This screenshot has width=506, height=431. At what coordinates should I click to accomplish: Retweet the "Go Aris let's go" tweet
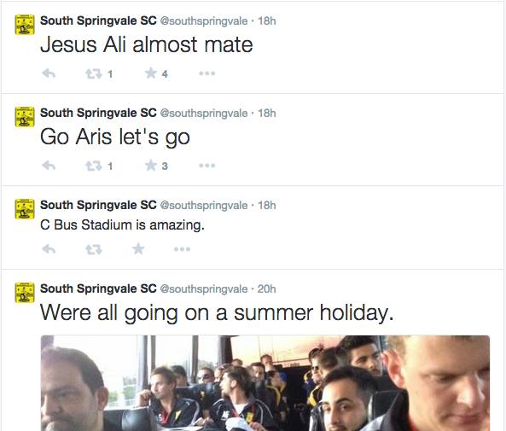(94, 166)
